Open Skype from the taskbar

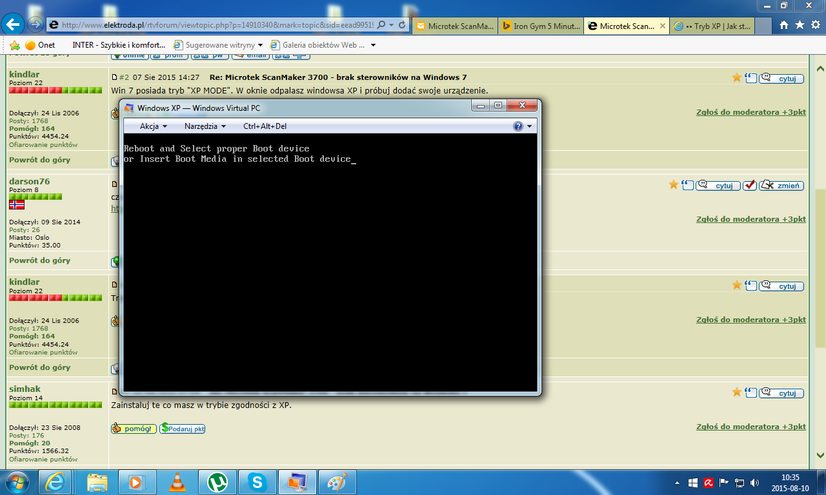pyautogui.click(x=257, y=482)
